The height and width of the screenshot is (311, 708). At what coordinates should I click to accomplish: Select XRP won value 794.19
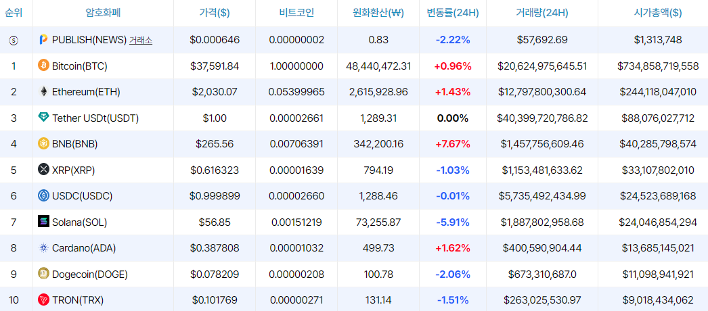(x=378, y=170)
